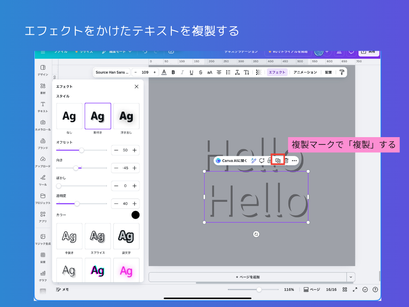Click the マジック生成 sidebar icon
The width and height of the screenshot is (409, 307).
tap(43, 237)
